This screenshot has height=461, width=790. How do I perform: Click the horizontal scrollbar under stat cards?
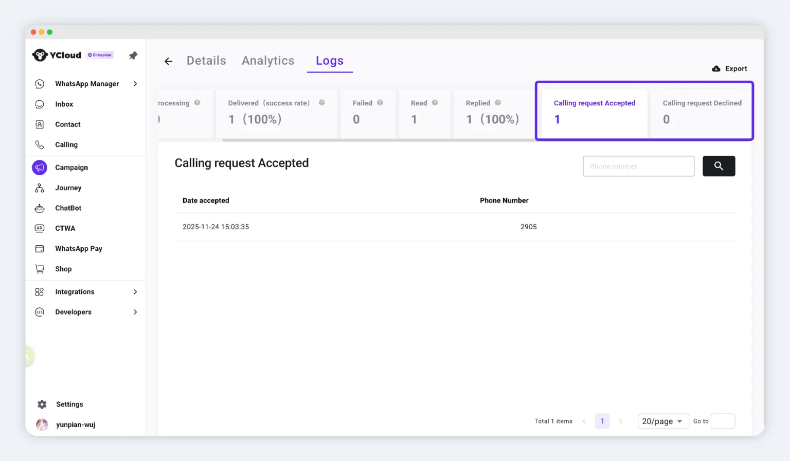pyautogui.click(x=379, y=140)
